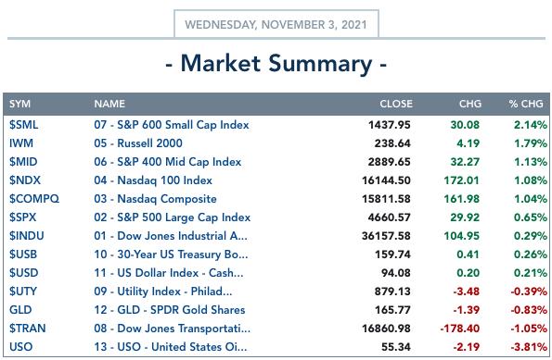Open the $NDX symbol link

click(x=25, y=180)
